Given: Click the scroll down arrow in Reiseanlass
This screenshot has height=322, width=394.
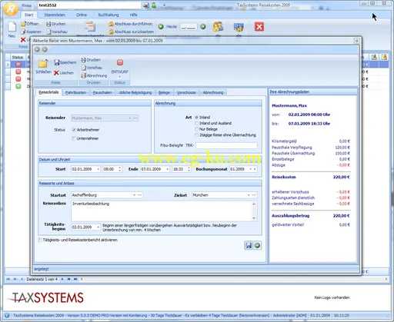Looking at the screenshot, I should [x=254, y=218].
